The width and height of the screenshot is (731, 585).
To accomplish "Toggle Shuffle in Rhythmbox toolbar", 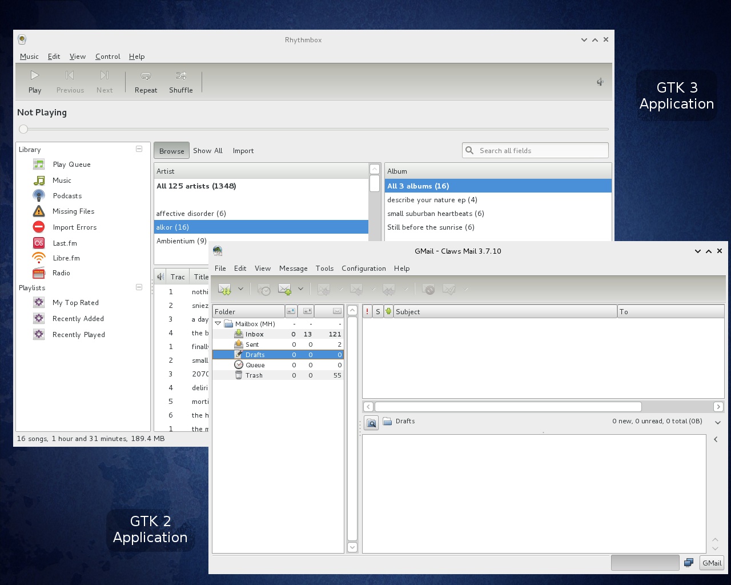I will click(181, 82).
